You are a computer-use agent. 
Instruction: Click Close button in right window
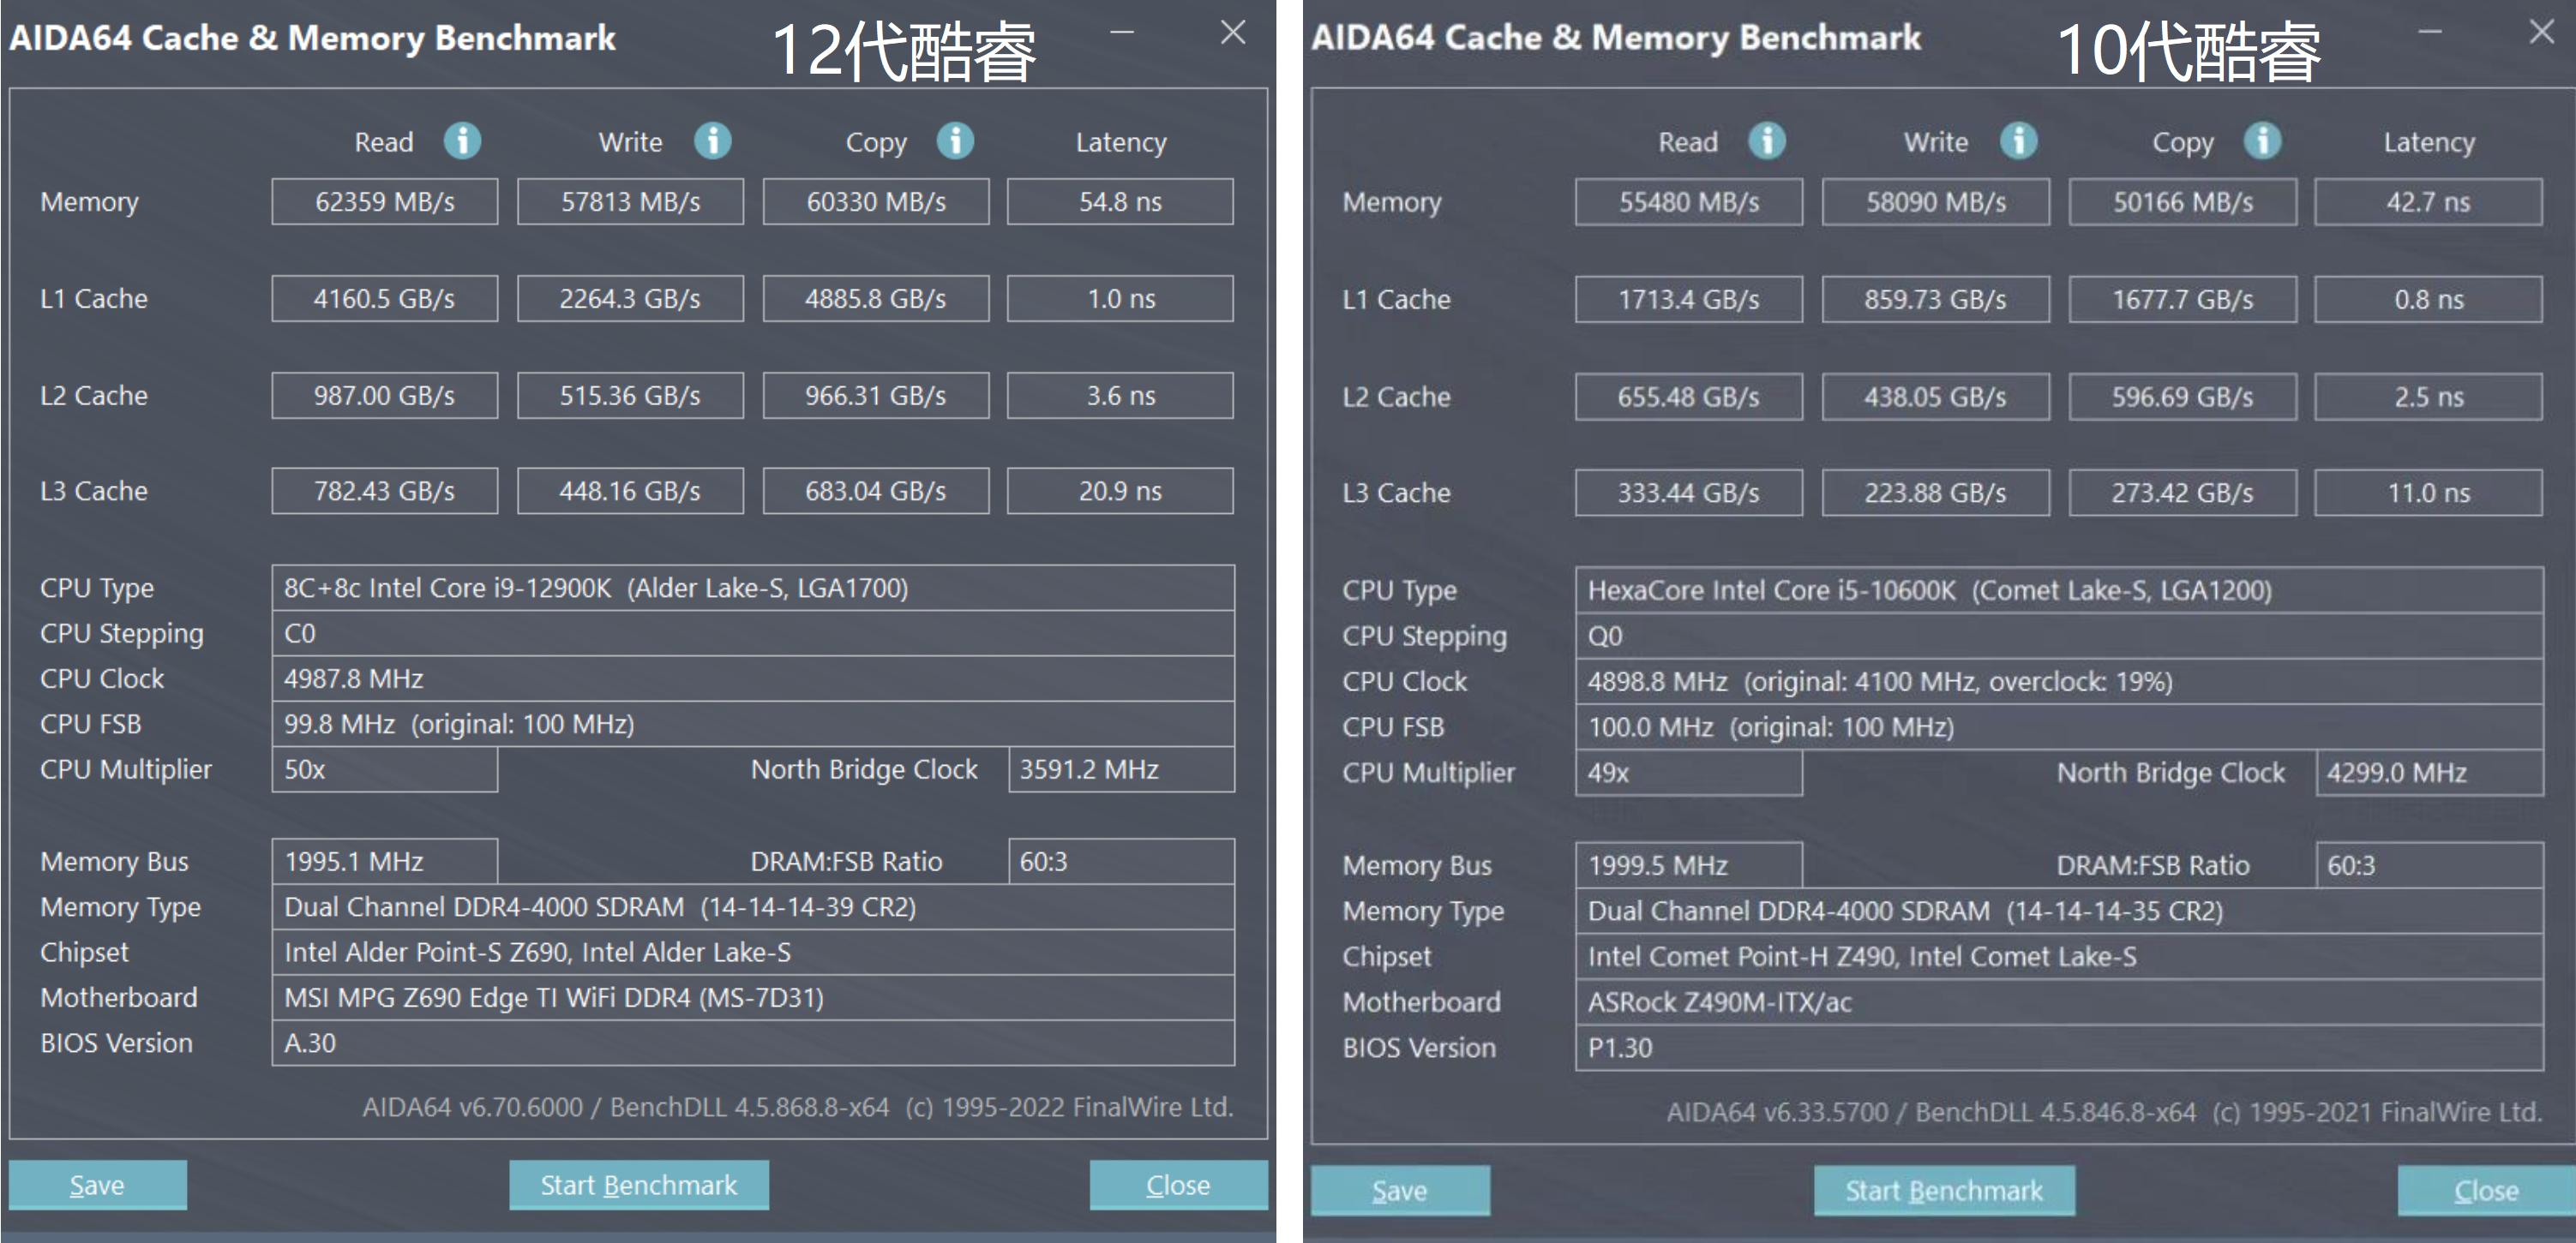point(2486,1190)
